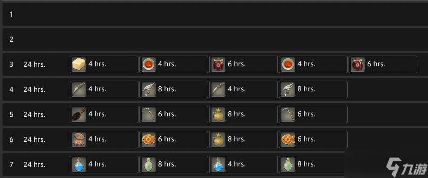Select first red soup bowl icon in row 3
The width and height of the screenshot is (428, 178).
click(x=149, y=64)
